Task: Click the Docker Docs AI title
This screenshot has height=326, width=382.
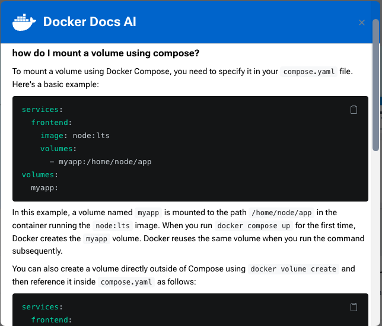Action: (90, 22)
